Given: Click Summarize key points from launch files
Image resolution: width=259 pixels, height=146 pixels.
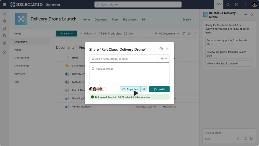Looking at the screenshot, I should [x=229, y=42].
